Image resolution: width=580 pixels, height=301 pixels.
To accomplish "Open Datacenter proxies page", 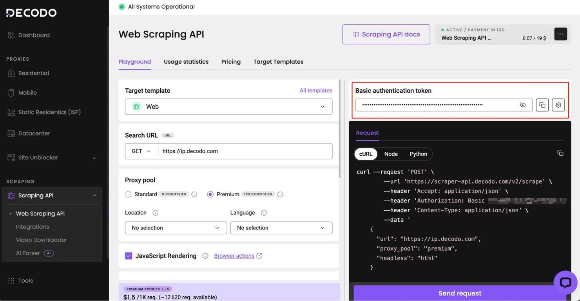I will click(x=34, y=133).
